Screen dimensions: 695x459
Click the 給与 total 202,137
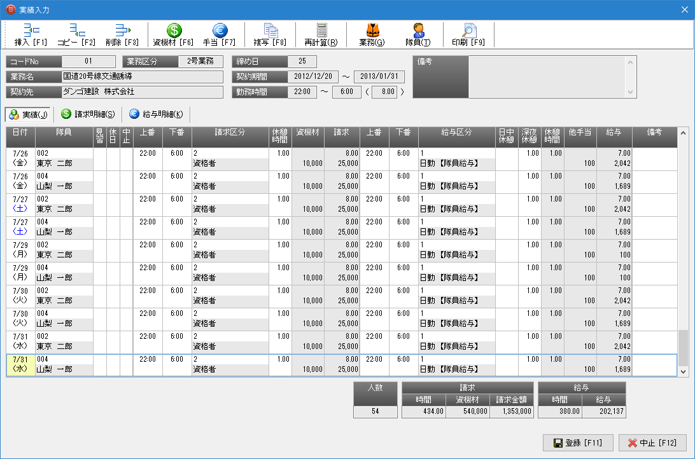pyautogui.click(x=603, y=412)
